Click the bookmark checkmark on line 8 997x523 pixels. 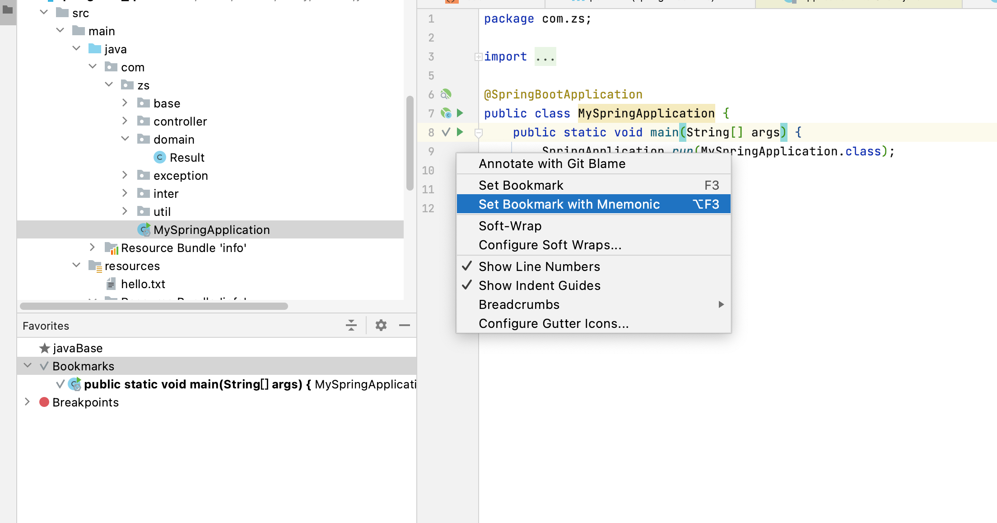point(446,132)
